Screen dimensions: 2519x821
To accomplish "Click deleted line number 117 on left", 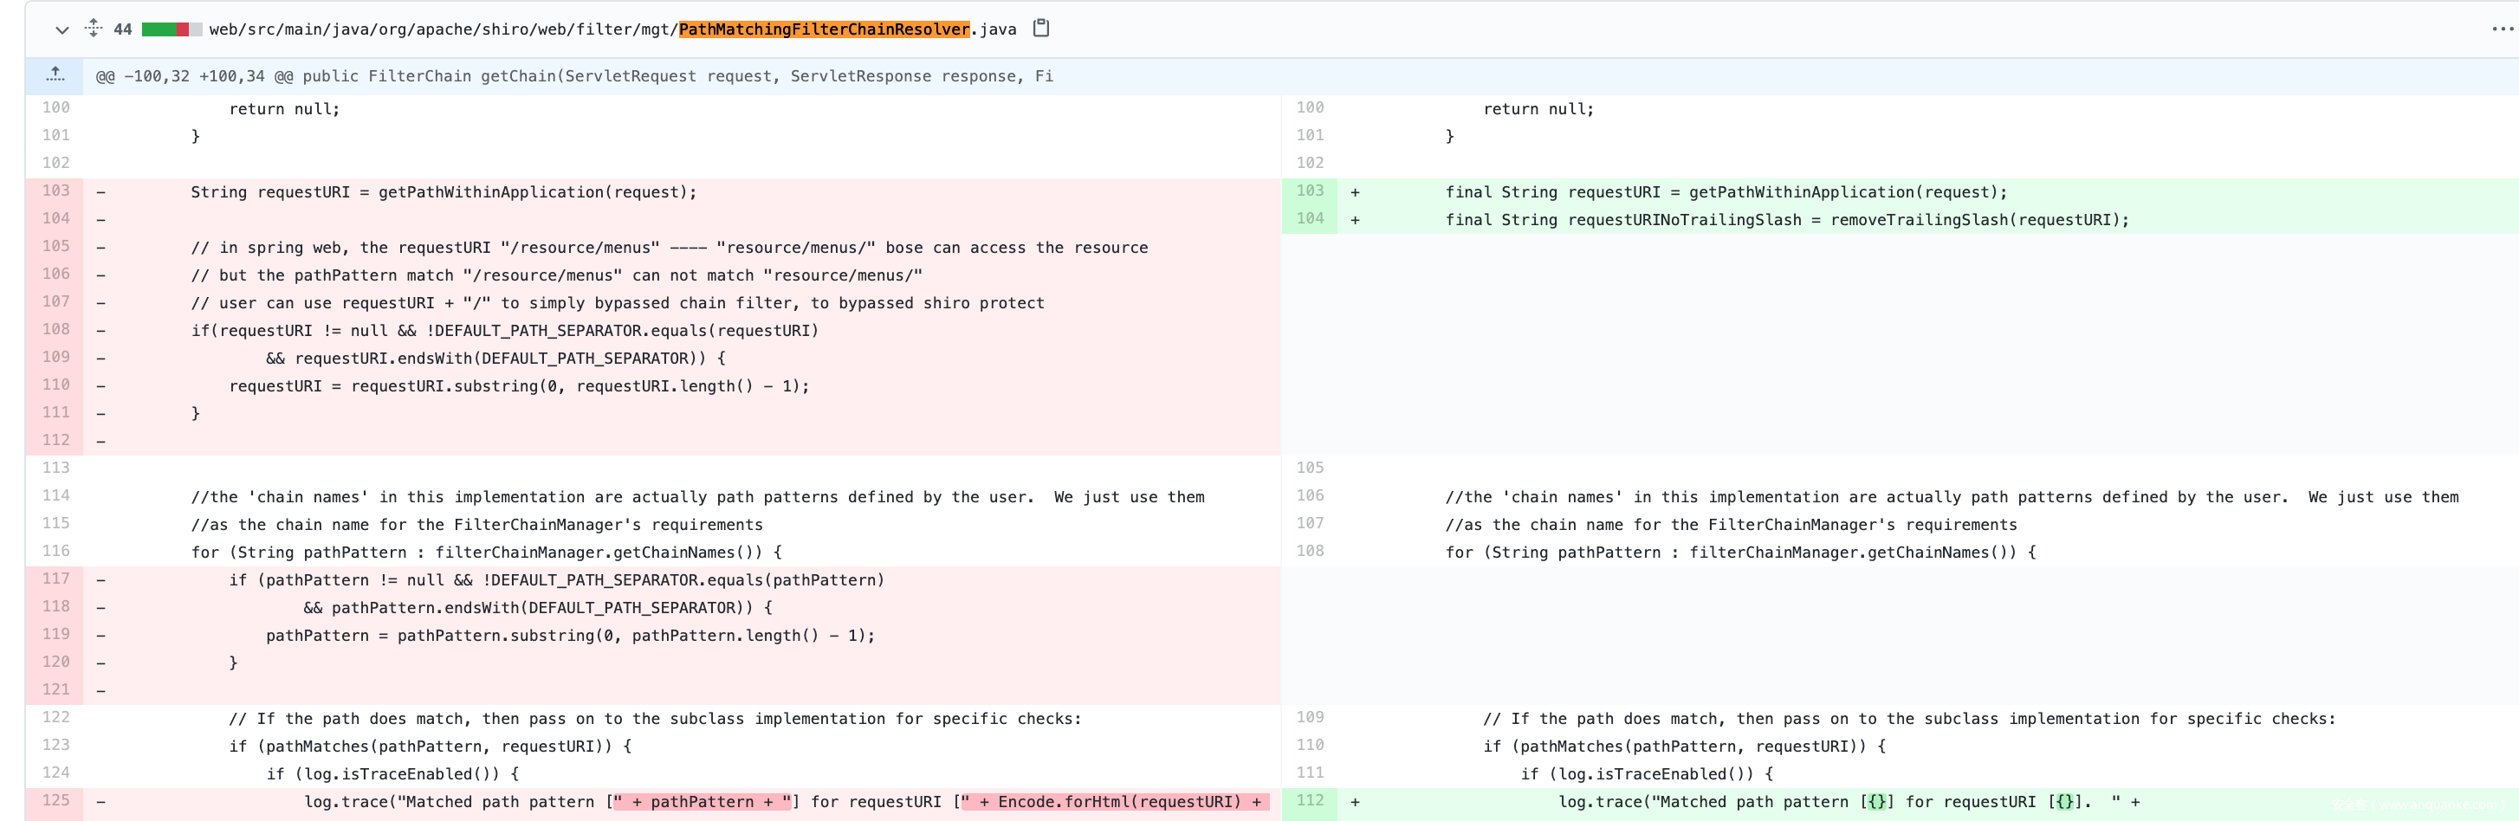I will 55,579.
